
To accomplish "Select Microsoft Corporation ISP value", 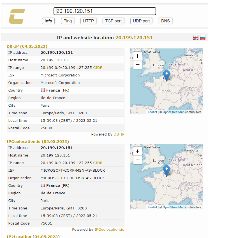I will point(60,75).
